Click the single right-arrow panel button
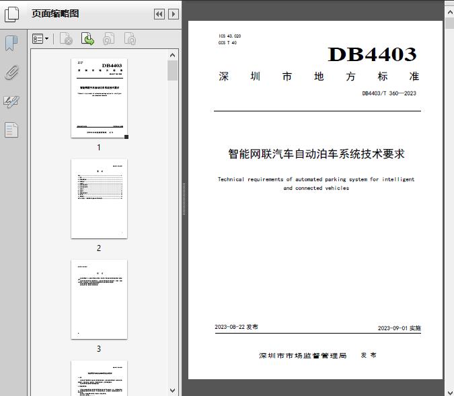454x396 pixels. (x=174, y=14)
